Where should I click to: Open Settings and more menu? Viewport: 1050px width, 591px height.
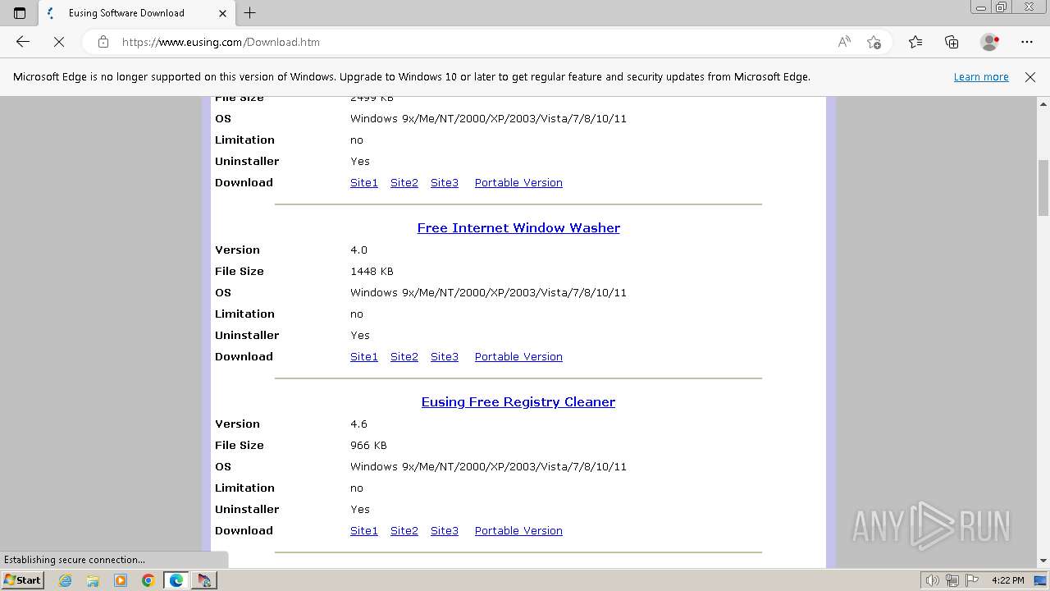tap(1027, 42)
